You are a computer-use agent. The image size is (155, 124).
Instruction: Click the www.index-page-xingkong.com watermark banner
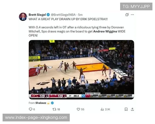pos(36,118)
